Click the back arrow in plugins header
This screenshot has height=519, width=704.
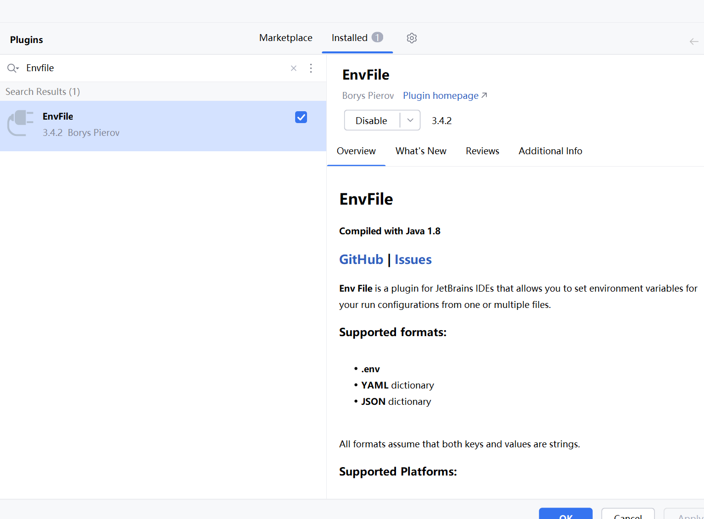click(x=694, y=42)
